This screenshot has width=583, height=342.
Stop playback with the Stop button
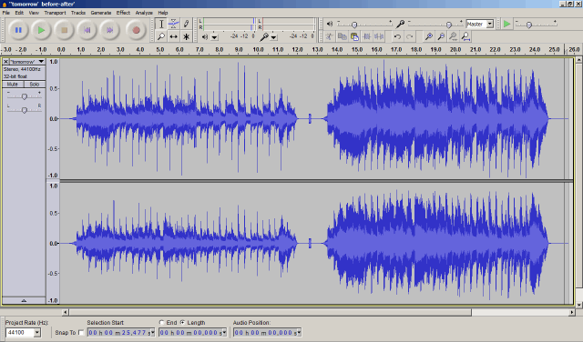pos(65,30)
